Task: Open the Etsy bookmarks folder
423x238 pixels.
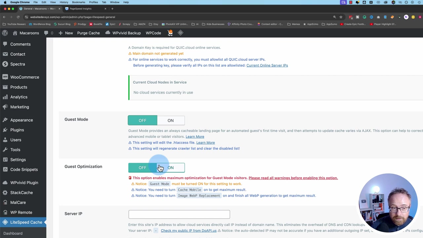Action: coord(154,24)
